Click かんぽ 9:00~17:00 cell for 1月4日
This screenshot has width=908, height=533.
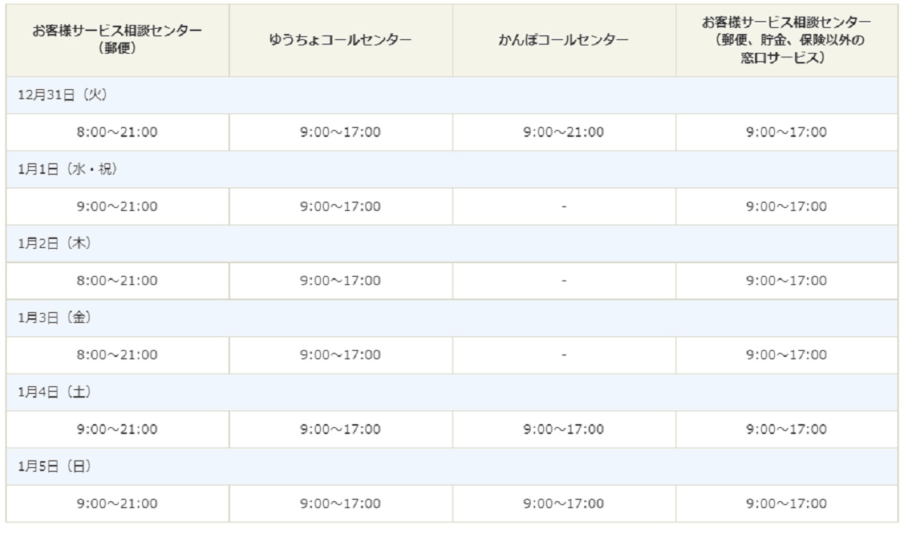pyautogui.click(x=564, y=429)
